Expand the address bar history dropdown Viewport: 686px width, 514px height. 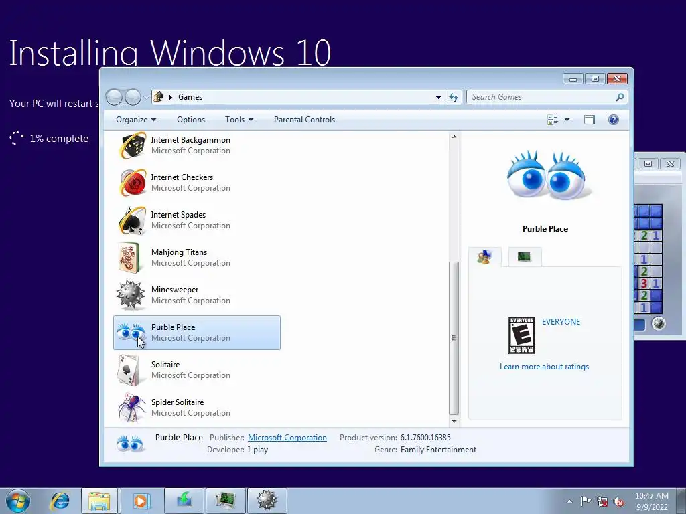click(438, 97)
